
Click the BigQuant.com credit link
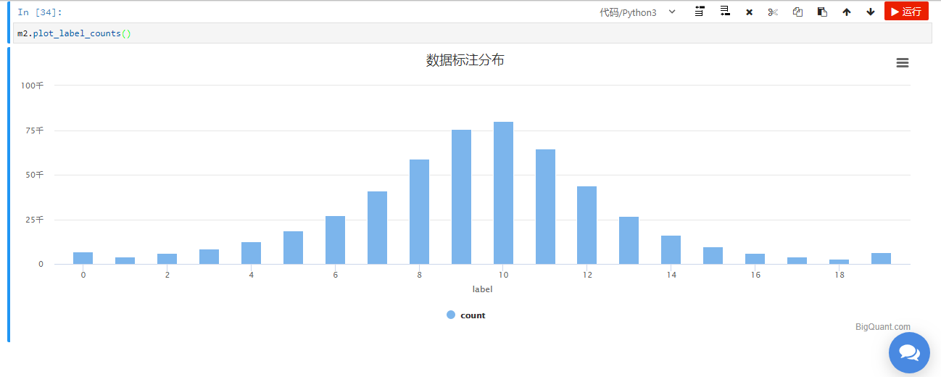[882, 327]
